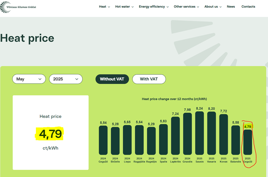This screenshot has width=268, height=177.
Task: Expand the 2025 year dropdown
Action: pyautogui.click(x=66, y=79)
